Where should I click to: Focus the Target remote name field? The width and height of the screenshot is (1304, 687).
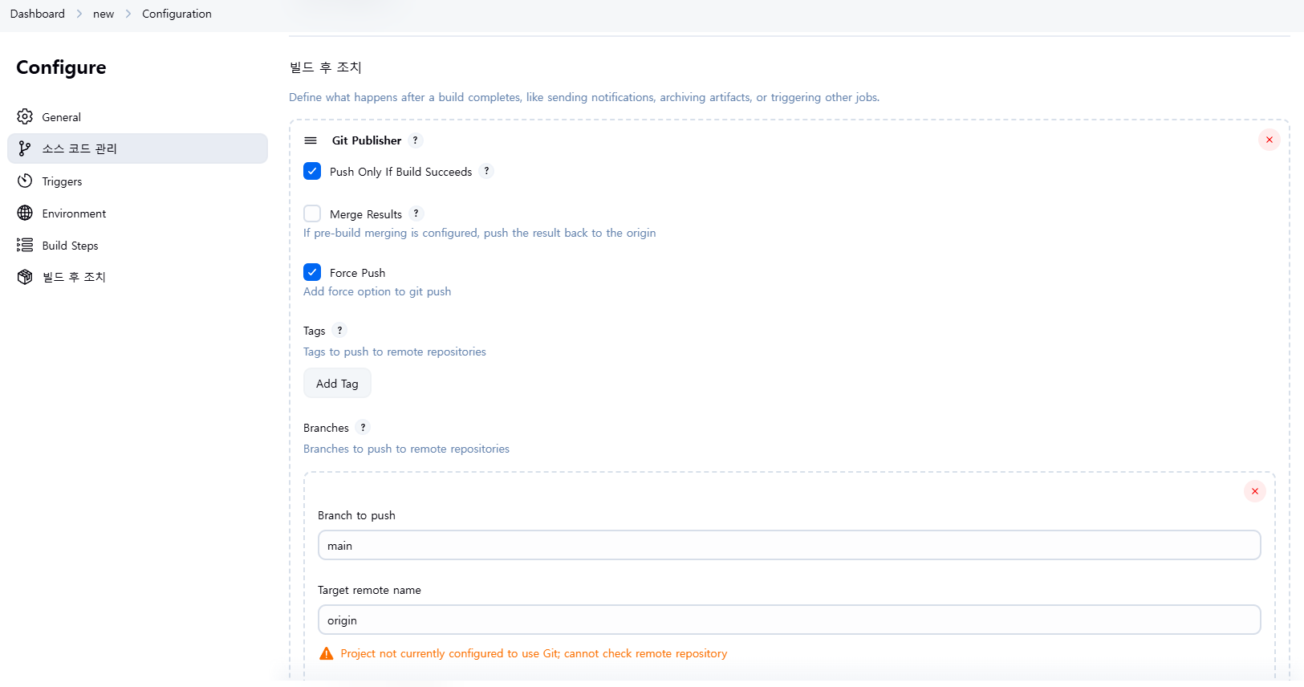tap(790, 620)
